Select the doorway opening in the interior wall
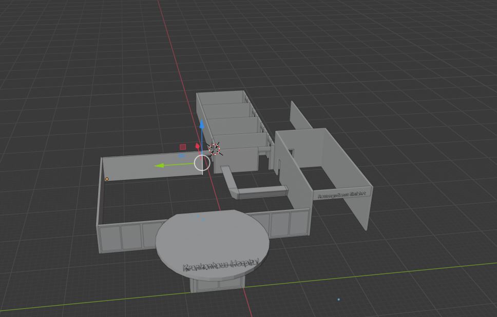 tap(291, 153)
